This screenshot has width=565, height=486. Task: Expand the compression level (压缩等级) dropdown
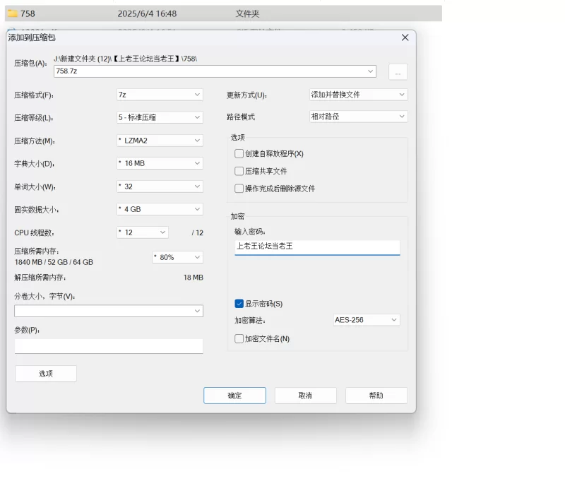160,117
